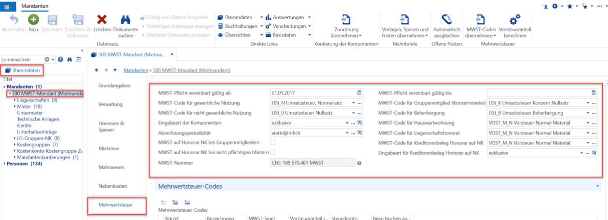
Task: Expand the Personen (134) tree node
Action: click(x=4, y=164)
